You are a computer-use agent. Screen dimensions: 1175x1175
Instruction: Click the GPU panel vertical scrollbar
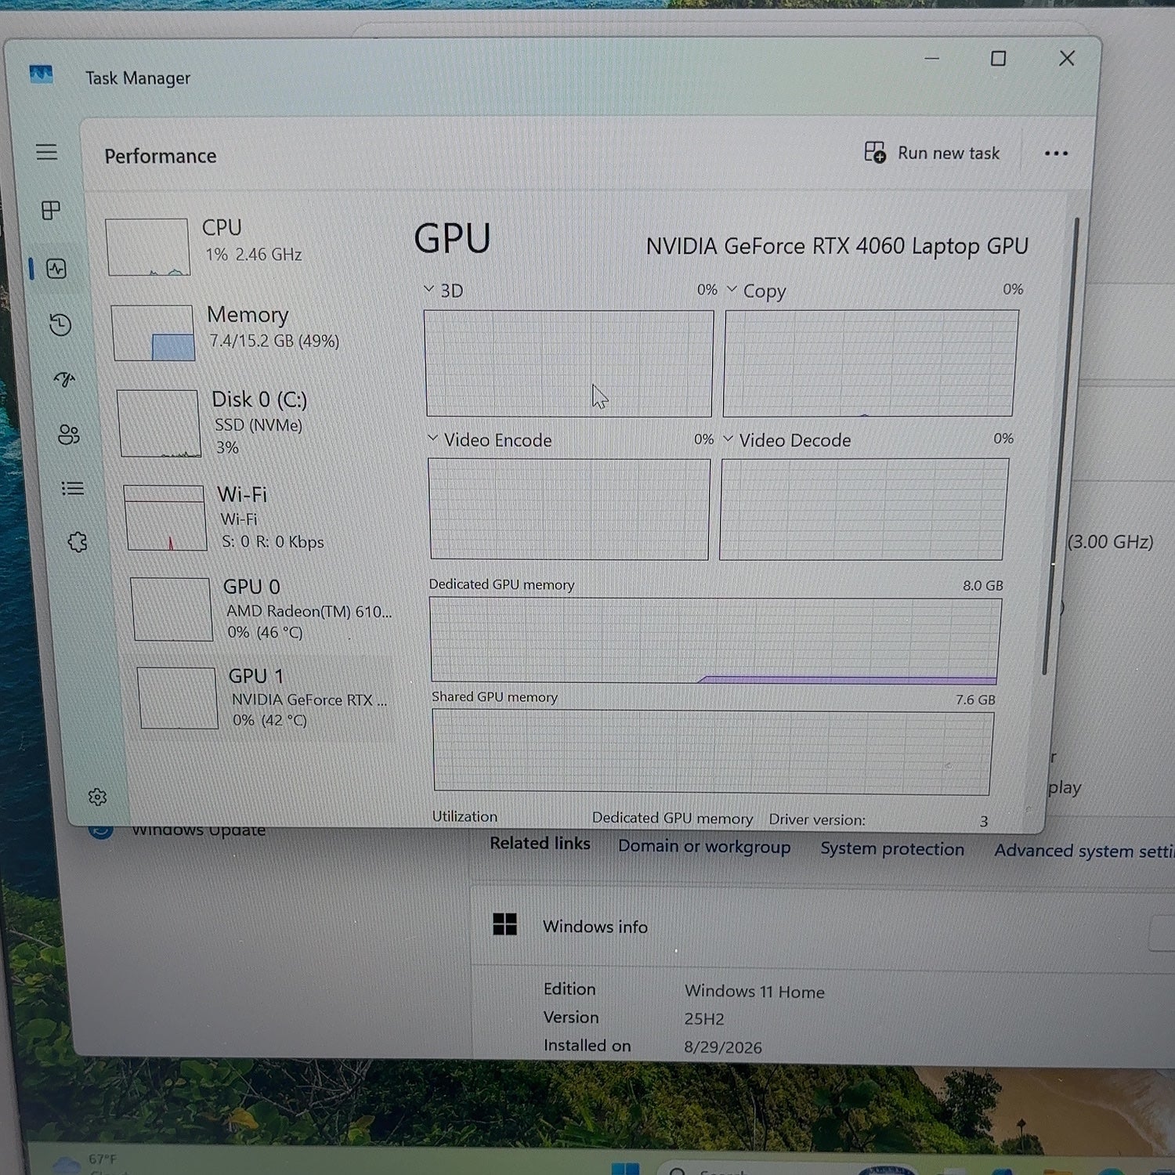tap(1061, 446)
